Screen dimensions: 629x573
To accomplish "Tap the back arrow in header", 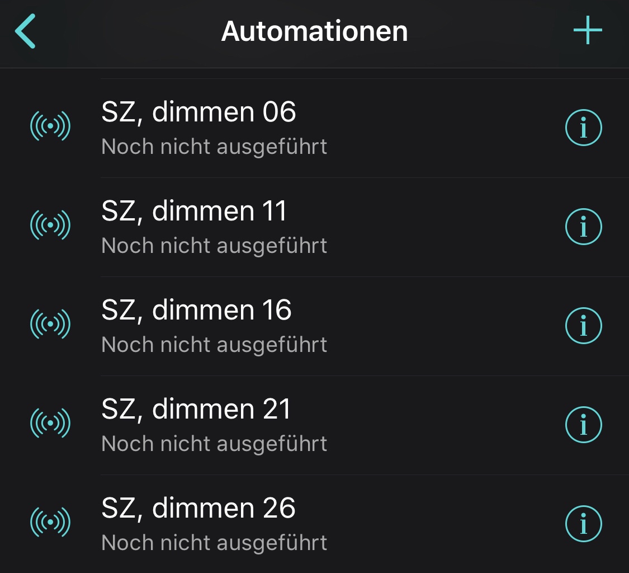I will [25, 31].
